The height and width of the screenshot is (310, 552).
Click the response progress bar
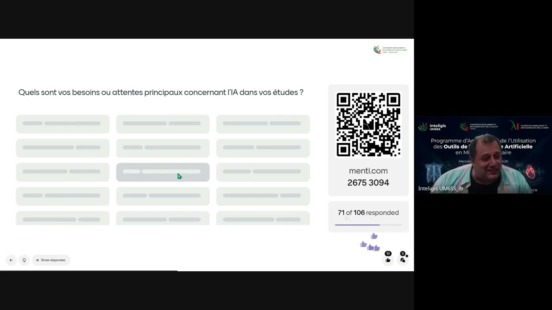(x=368, y=225)
